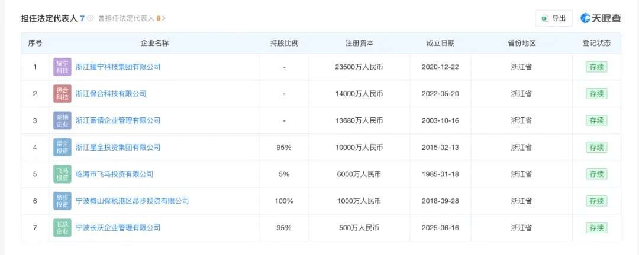The image size is (639, 255).
Task: Click the 登记状态 column header
Action: (596, 43)
